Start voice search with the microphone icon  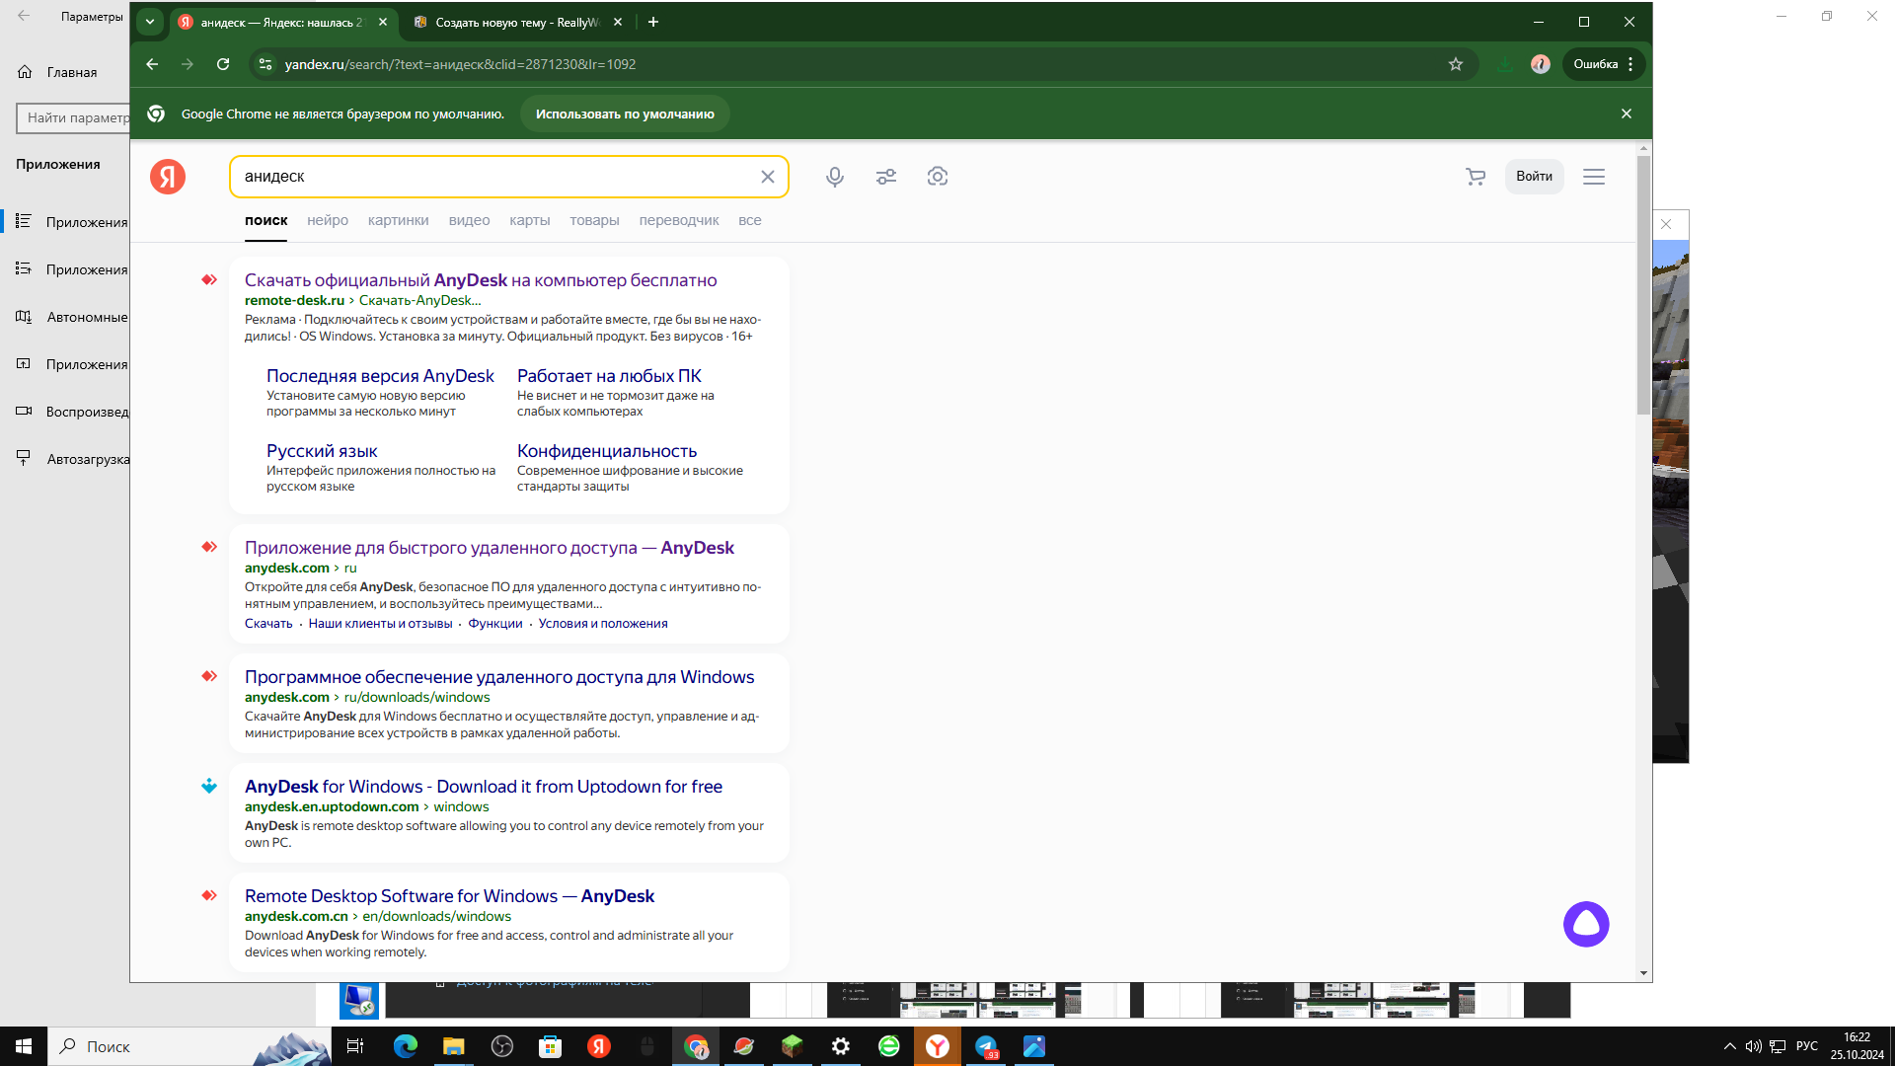(835, 177)
